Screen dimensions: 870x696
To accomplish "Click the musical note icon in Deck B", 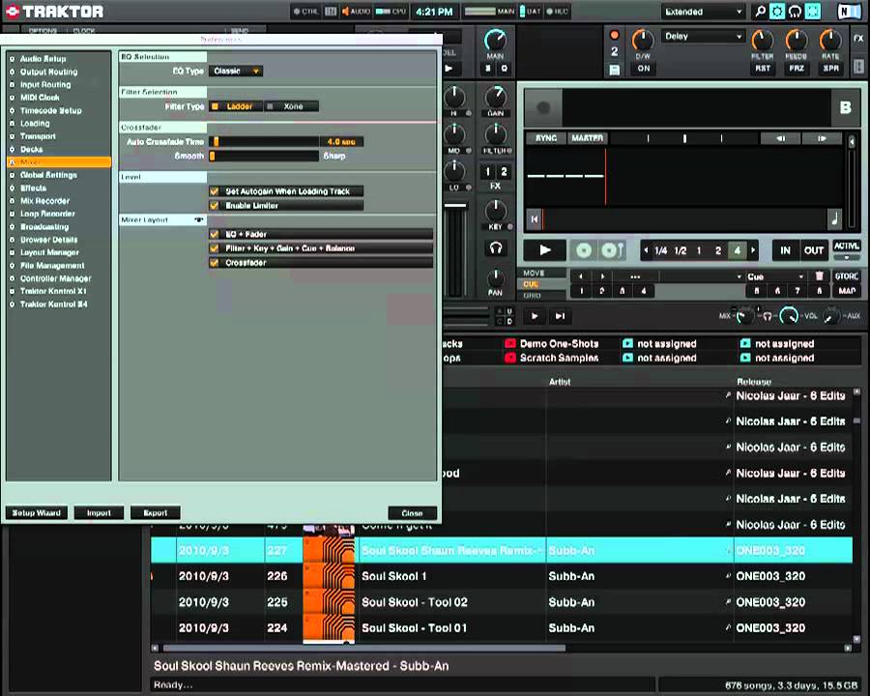I will coord(834,218).
